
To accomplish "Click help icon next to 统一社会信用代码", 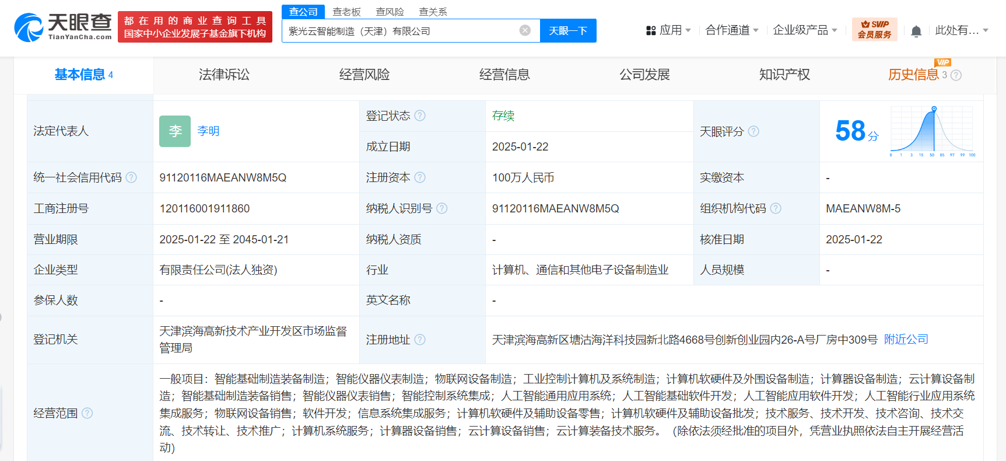I will click(x=131, y=177).
